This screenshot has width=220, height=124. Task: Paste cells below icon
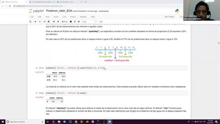pos(49,22)
